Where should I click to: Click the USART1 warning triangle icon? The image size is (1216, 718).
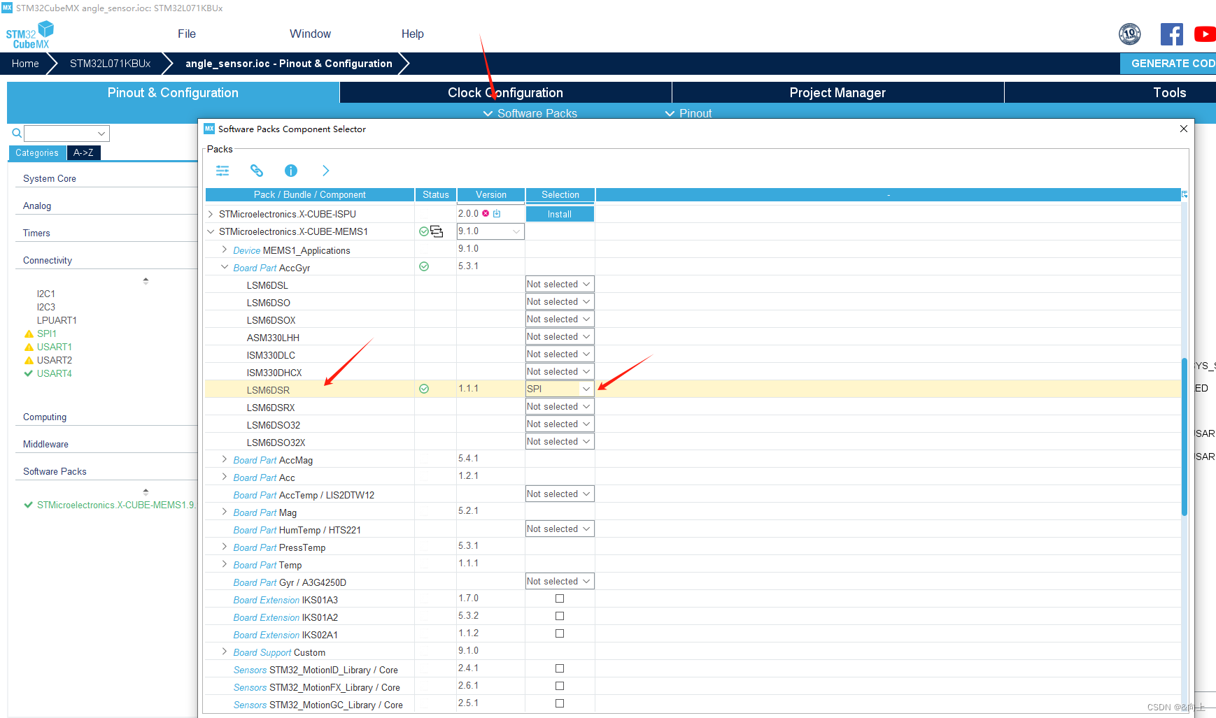(x=29, y=347)
